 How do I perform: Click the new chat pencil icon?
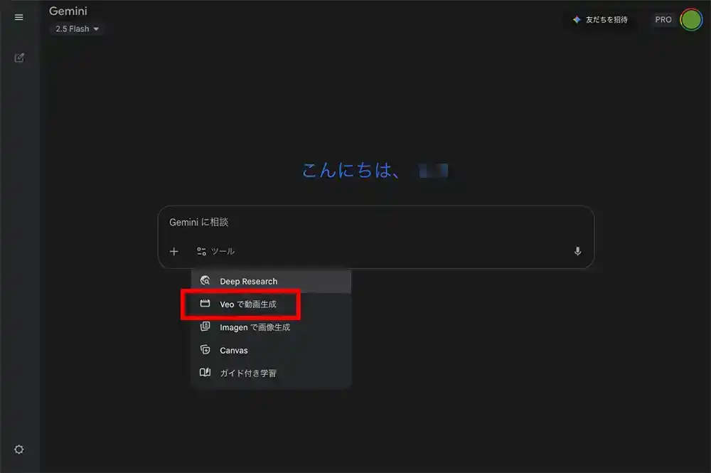coord(19,58)
